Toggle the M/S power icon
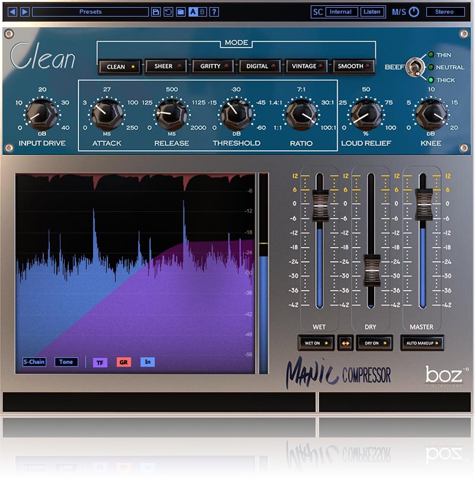This screenshot has height=492, width=475. pyautogui.click(x=414, y=12)
